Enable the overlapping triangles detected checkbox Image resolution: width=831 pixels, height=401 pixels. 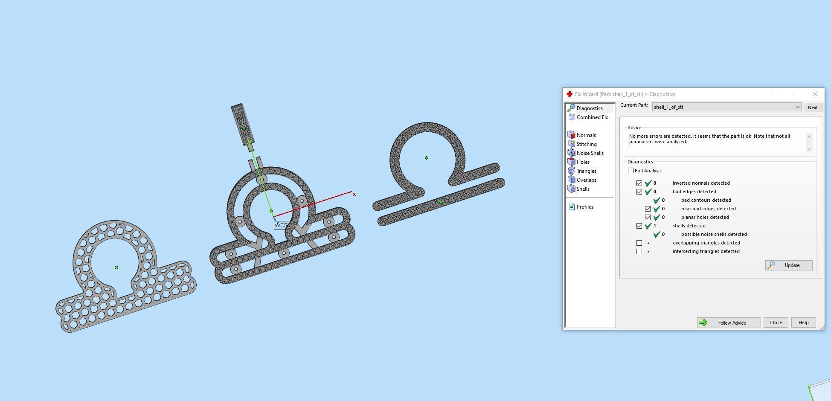click(639, 243)
